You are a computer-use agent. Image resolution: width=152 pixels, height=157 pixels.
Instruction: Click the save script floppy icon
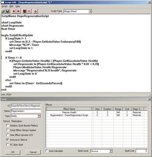[x=7, y=11]
